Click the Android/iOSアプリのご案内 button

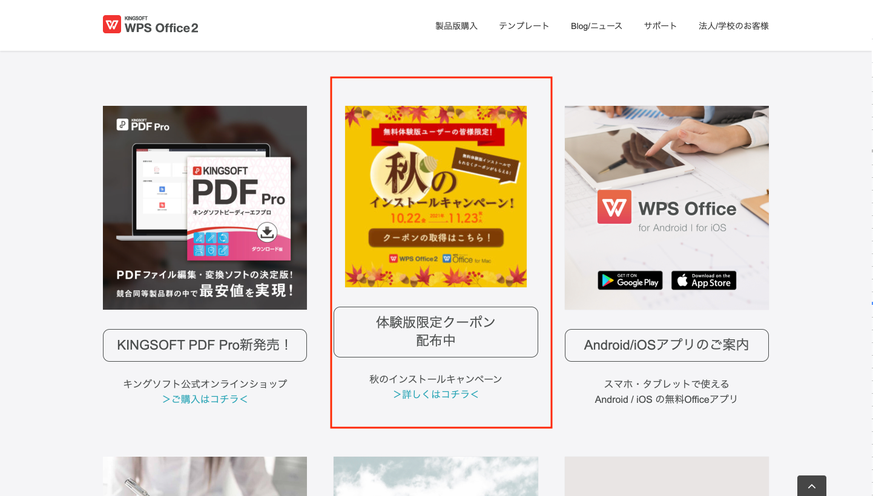click(x=667, y=345)
